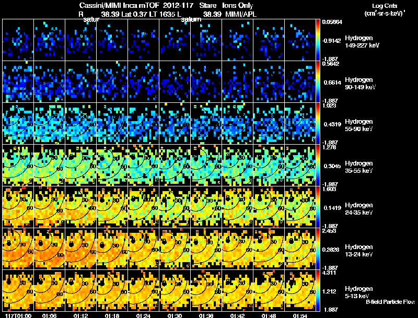Click the 'MIMI/APL' label in the header
This screenshot has width=418, height=318.
(x=241, y=14)
